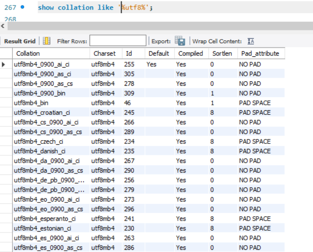313x252 pixels.
Task: Select cell utf8mb4_0900_as_cs
Action: point(51,84)
